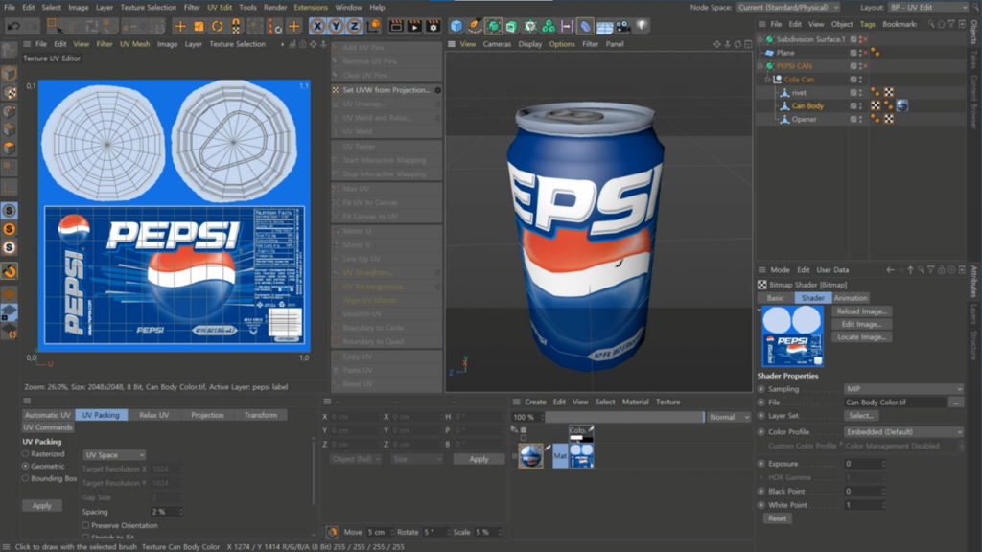Enable the Preserve Orientation checkbox
The image size is (982, 552).
85,526
